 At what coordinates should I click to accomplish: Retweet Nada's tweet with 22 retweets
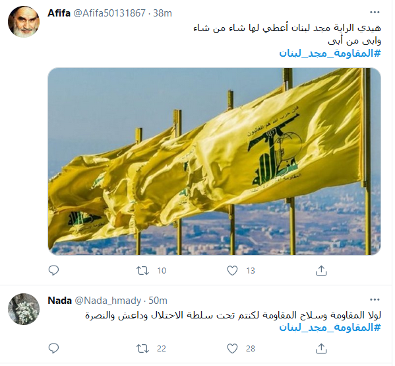pos(142,349)
